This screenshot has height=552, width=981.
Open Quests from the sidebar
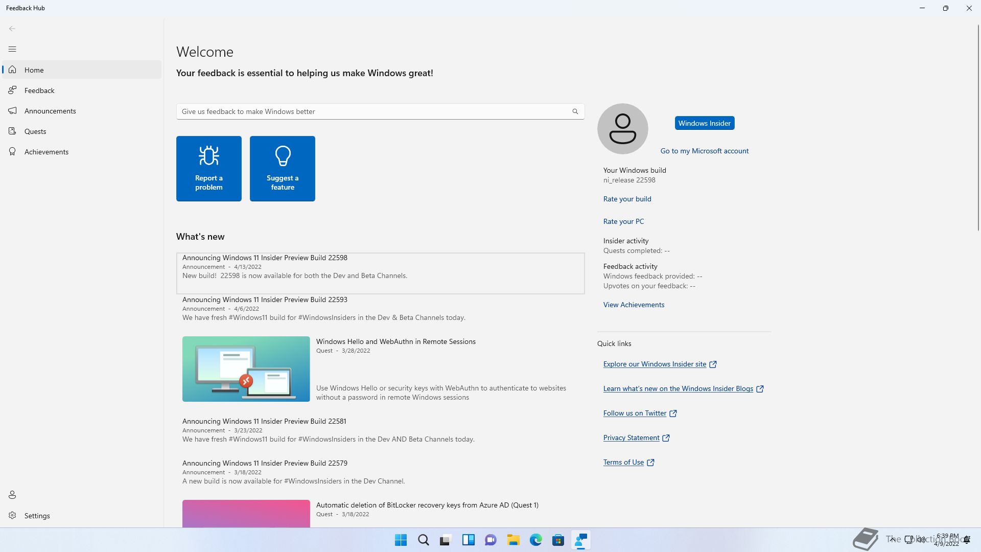[82, 131]
